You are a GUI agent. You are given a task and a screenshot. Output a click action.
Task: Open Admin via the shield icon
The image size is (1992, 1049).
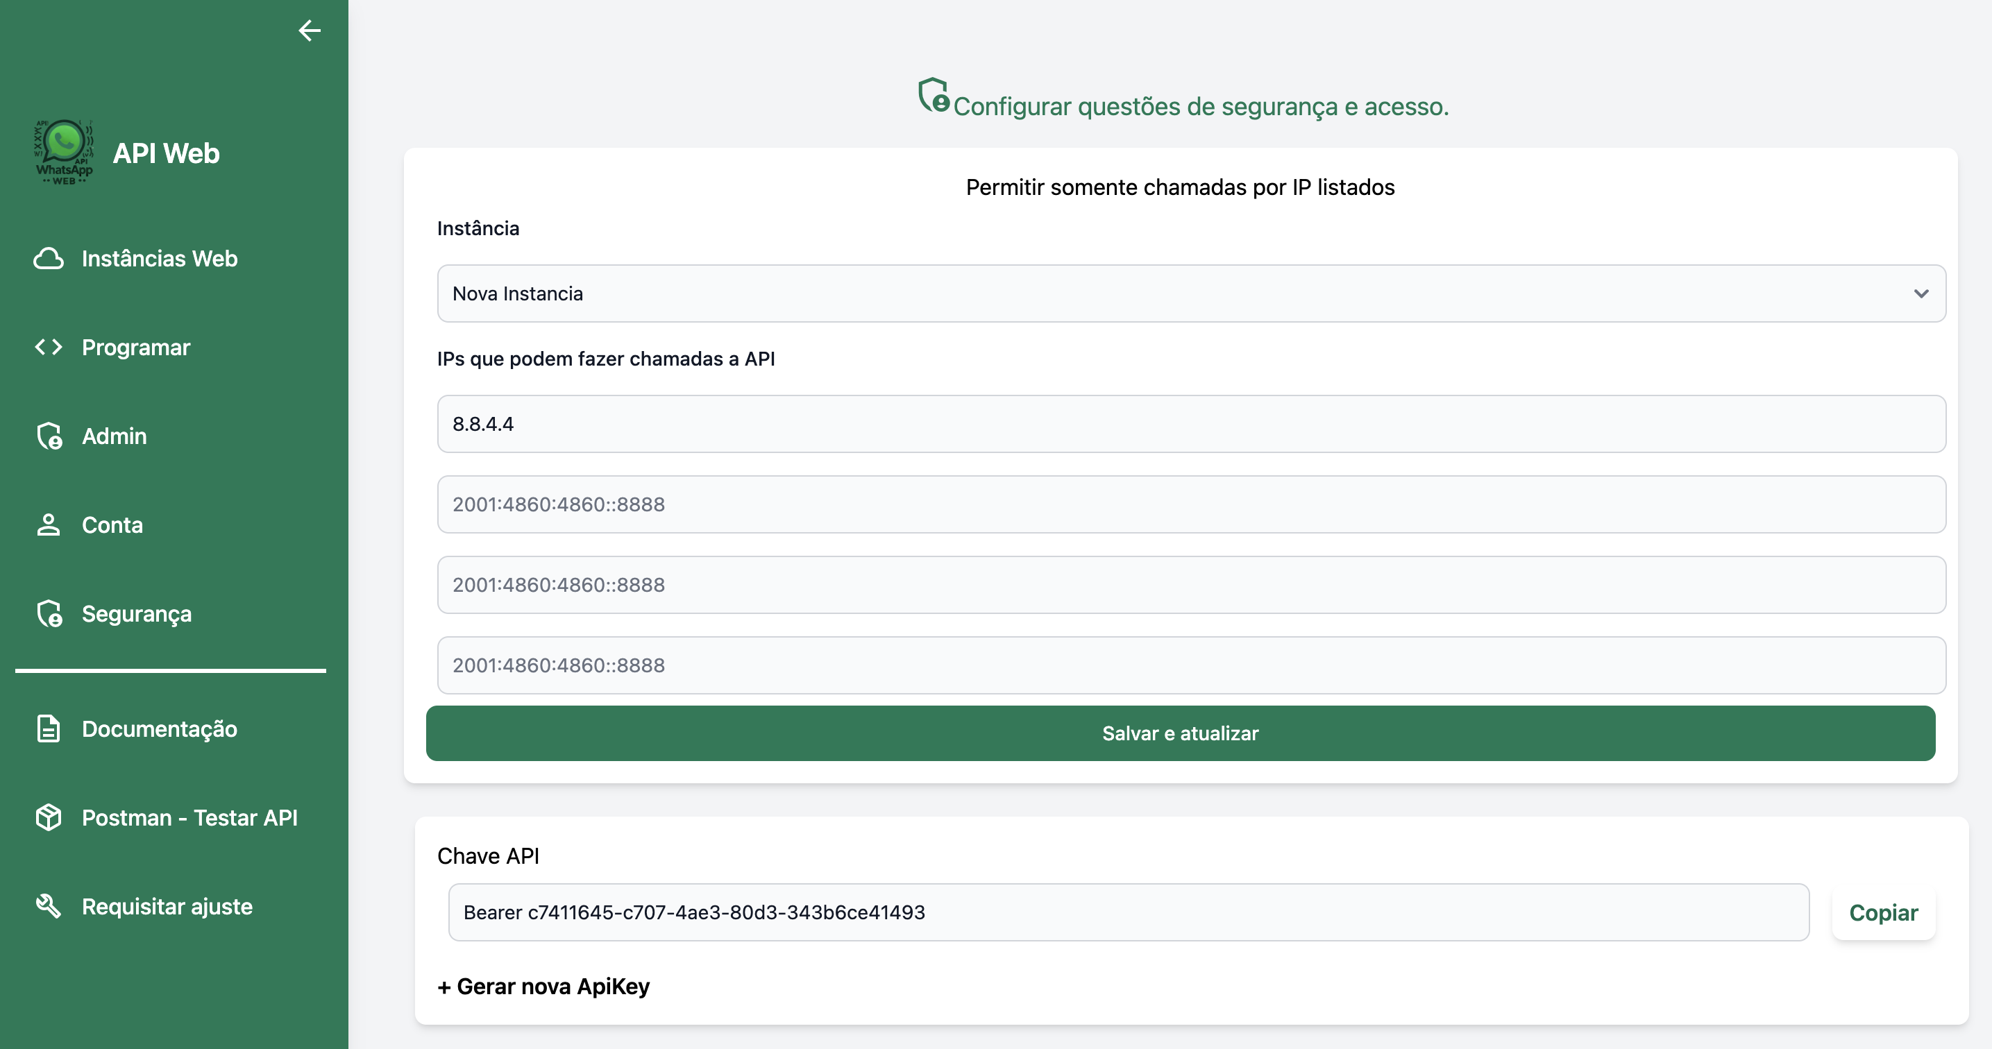coord(49,435)
